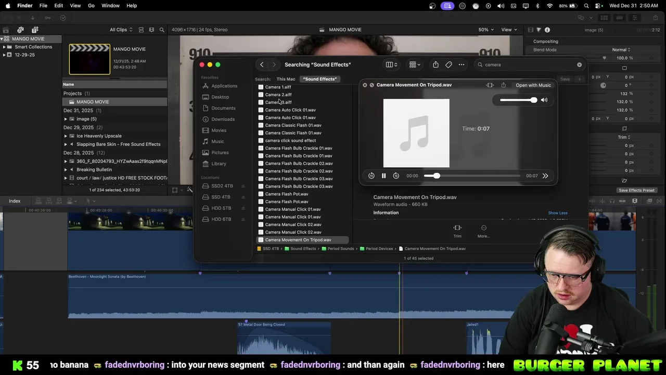Click the trim icon in preview header
The width and height of the screenshot is (666, 375).
(x=490, y=85)
